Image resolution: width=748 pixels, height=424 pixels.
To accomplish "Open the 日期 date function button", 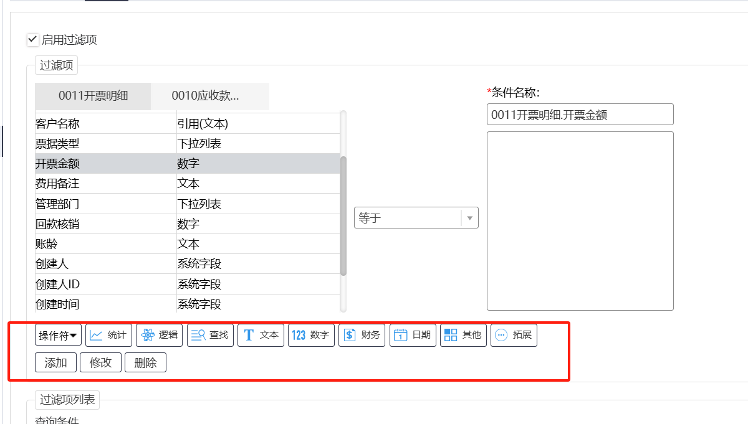I will pos(413,335).
